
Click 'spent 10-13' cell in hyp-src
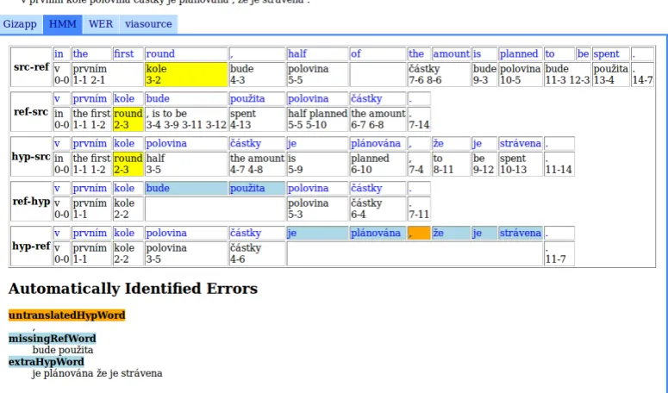tap(520, 164)
